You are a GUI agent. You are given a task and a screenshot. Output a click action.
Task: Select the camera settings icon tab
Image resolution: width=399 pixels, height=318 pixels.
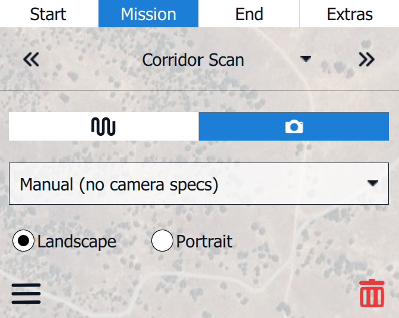(294, 126)
